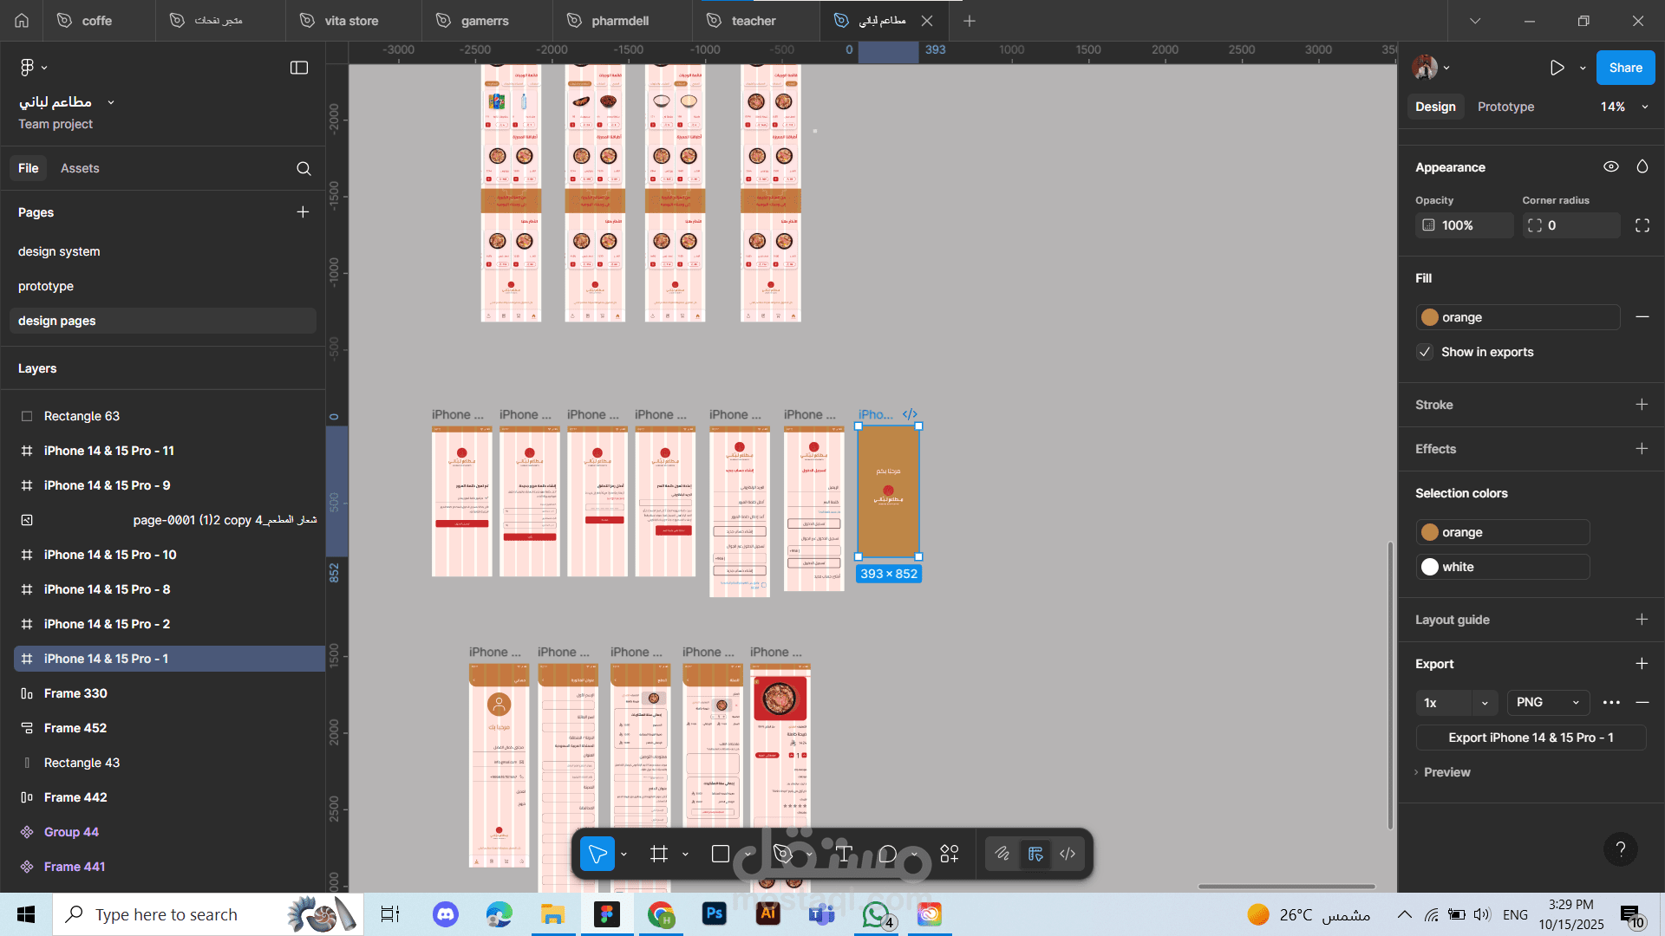Open the Assets tab
The image size is (1665, 936).
click(80, 169)
